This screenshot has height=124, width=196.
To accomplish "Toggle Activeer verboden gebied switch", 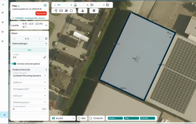I will [14, 64].
